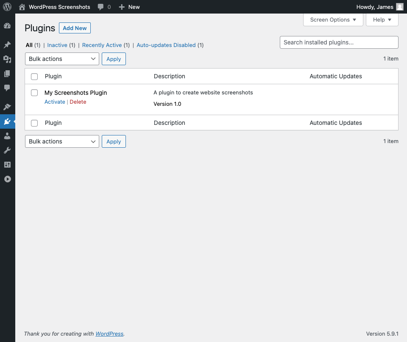Activate the My Screenshots Plugin

click(55, 102)
